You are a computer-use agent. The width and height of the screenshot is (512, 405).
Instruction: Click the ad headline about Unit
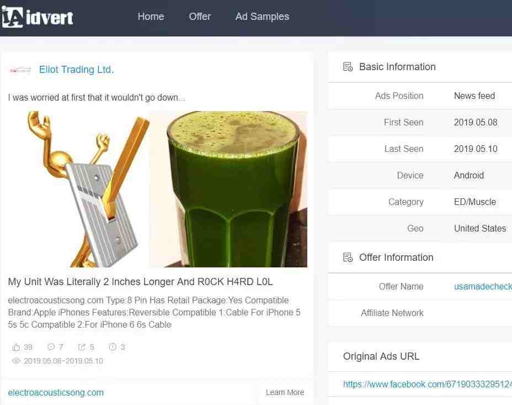[x=140, y=282]
